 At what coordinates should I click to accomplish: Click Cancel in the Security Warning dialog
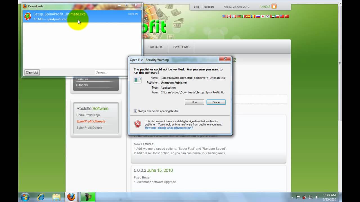(x=216, y=102)
